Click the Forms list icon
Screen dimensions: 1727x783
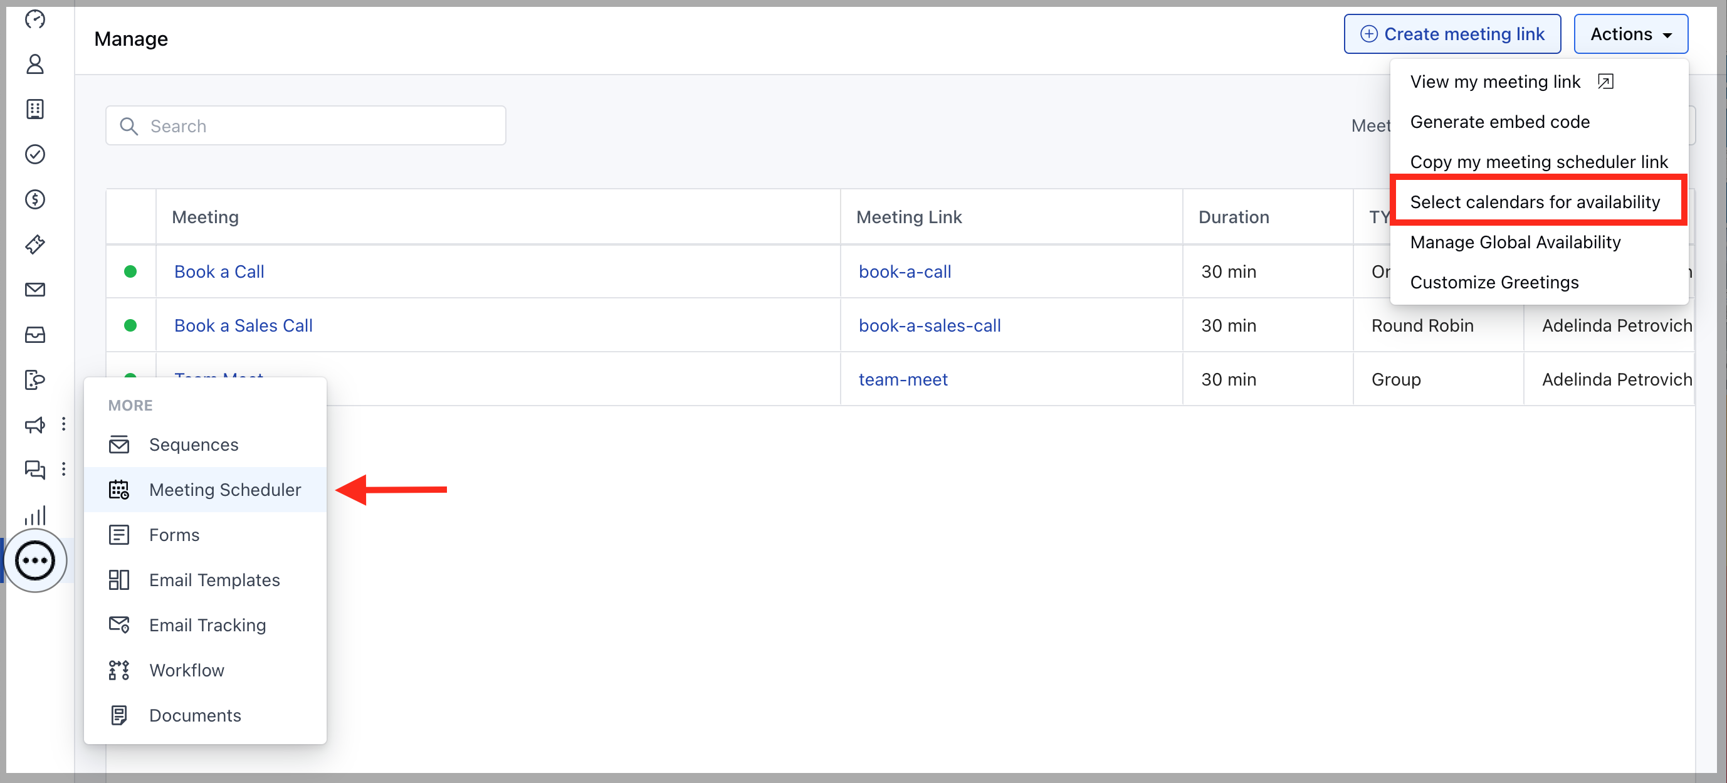coord(118,534)
